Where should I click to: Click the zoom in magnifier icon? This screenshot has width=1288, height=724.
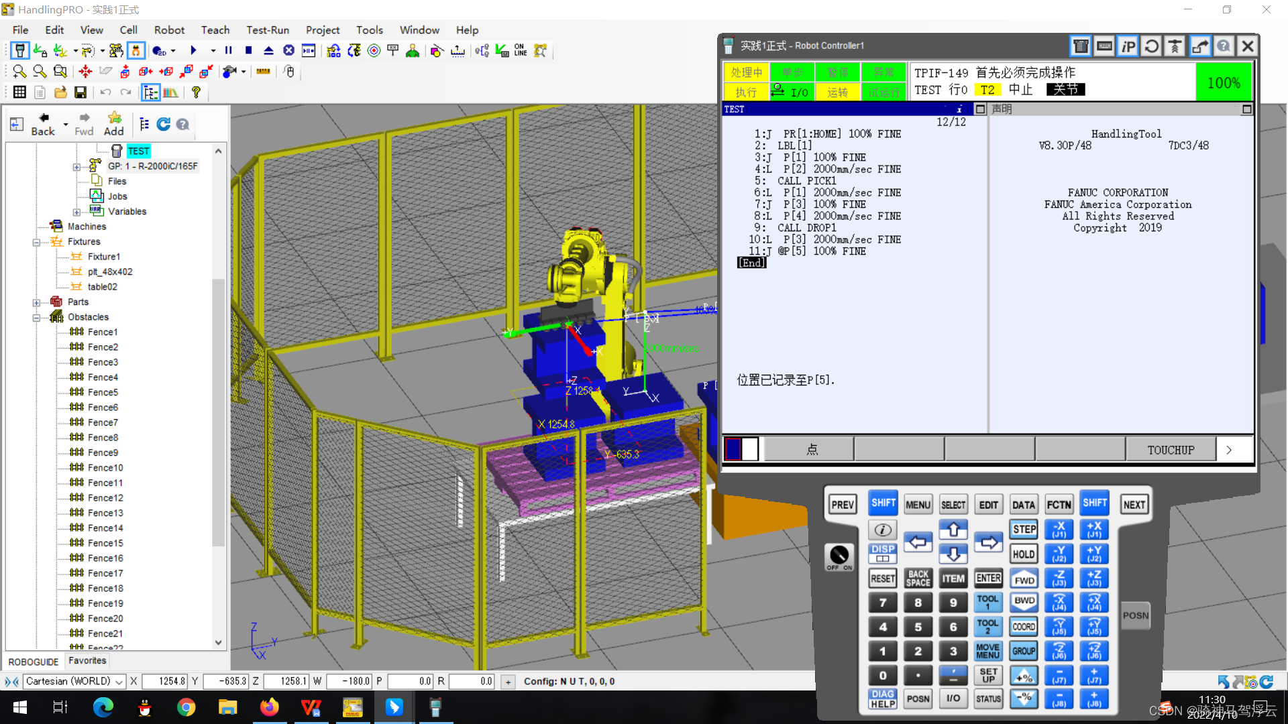[x=19, y=71]
